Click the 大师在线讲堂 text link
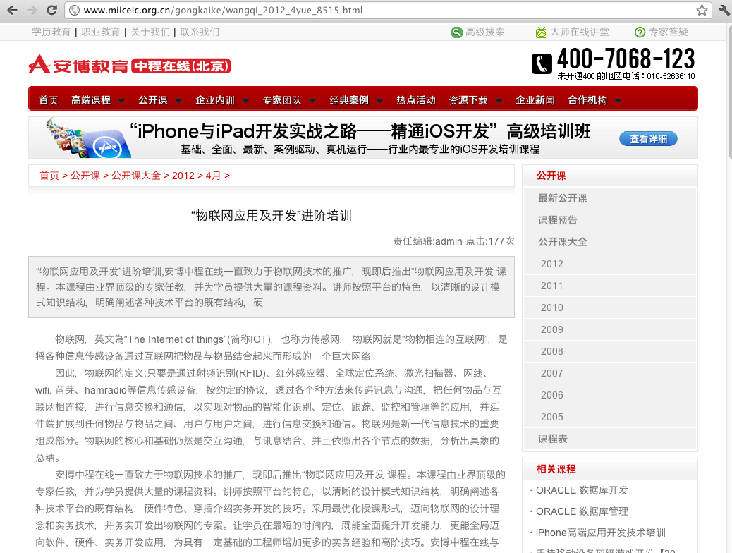 (580, 32)
